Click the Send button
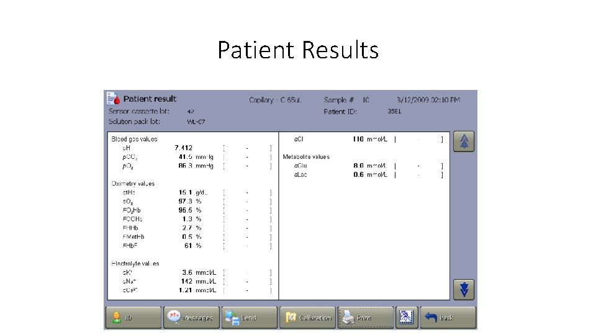This screenshot has width=596, height=335. tap(250, 318)
